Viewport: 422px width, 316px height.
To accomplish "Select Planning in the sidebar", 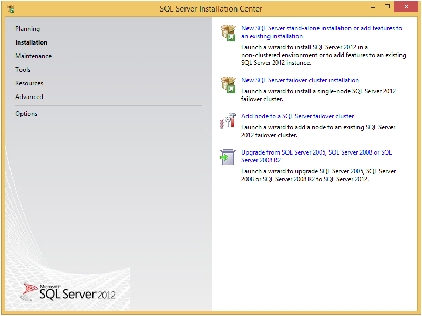I will click(27, 29).
